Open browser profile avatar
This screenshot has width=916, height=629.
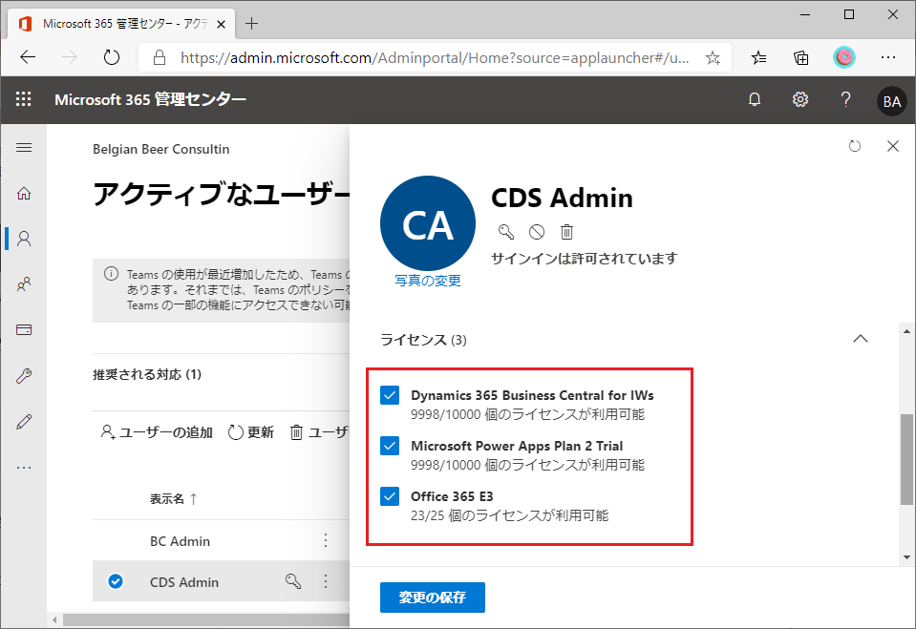pyautogui.click(x=844, y=57)
